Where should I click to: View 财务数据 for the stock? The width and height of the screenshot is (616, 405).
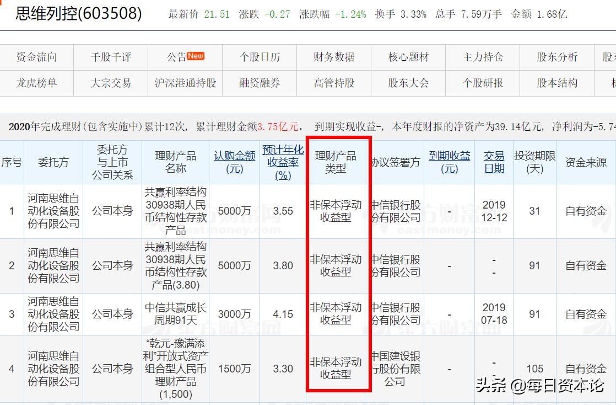tap(333, 57)
